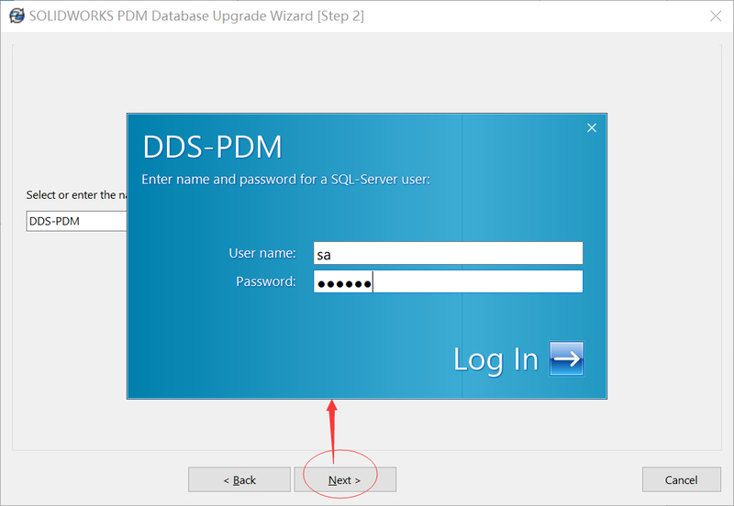Go to the previous step with Back
The height and width of the screenshot is (506, 734).
click(x=239, y=479)
